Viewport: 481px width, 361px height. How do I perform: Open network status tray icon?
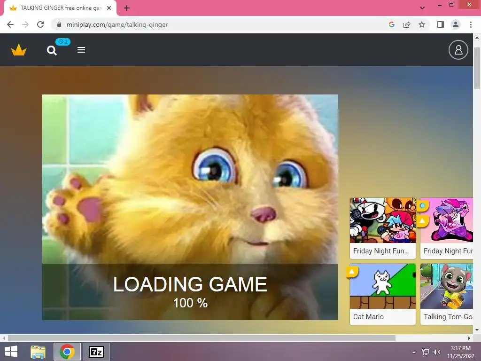pyautogui.click(x=426, y=352)
